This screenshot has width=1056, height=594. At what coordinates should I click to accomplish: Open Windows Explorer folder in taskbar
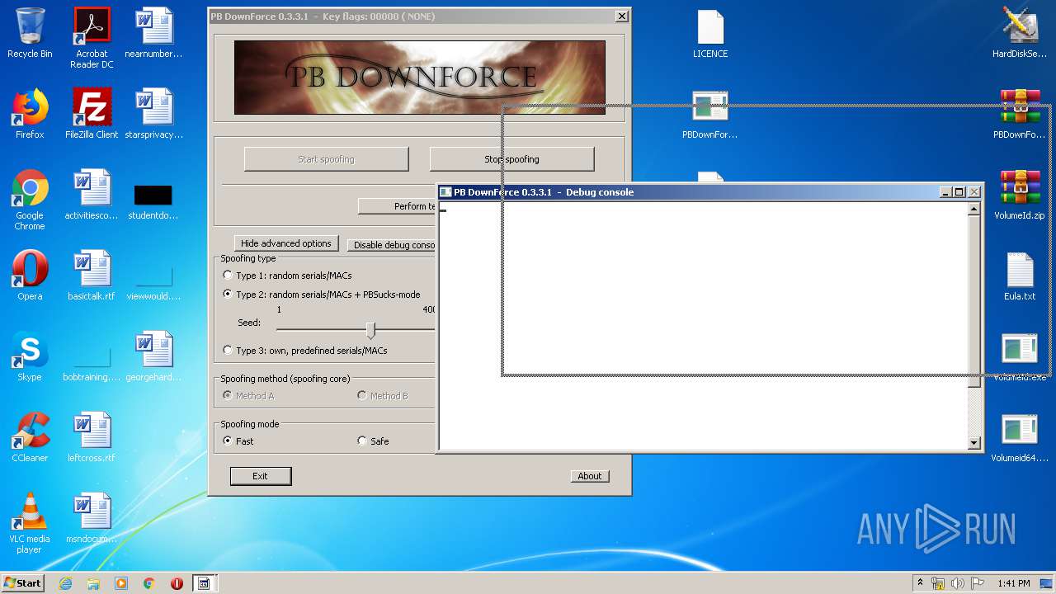pyautogui.click(x=93, y=583)
